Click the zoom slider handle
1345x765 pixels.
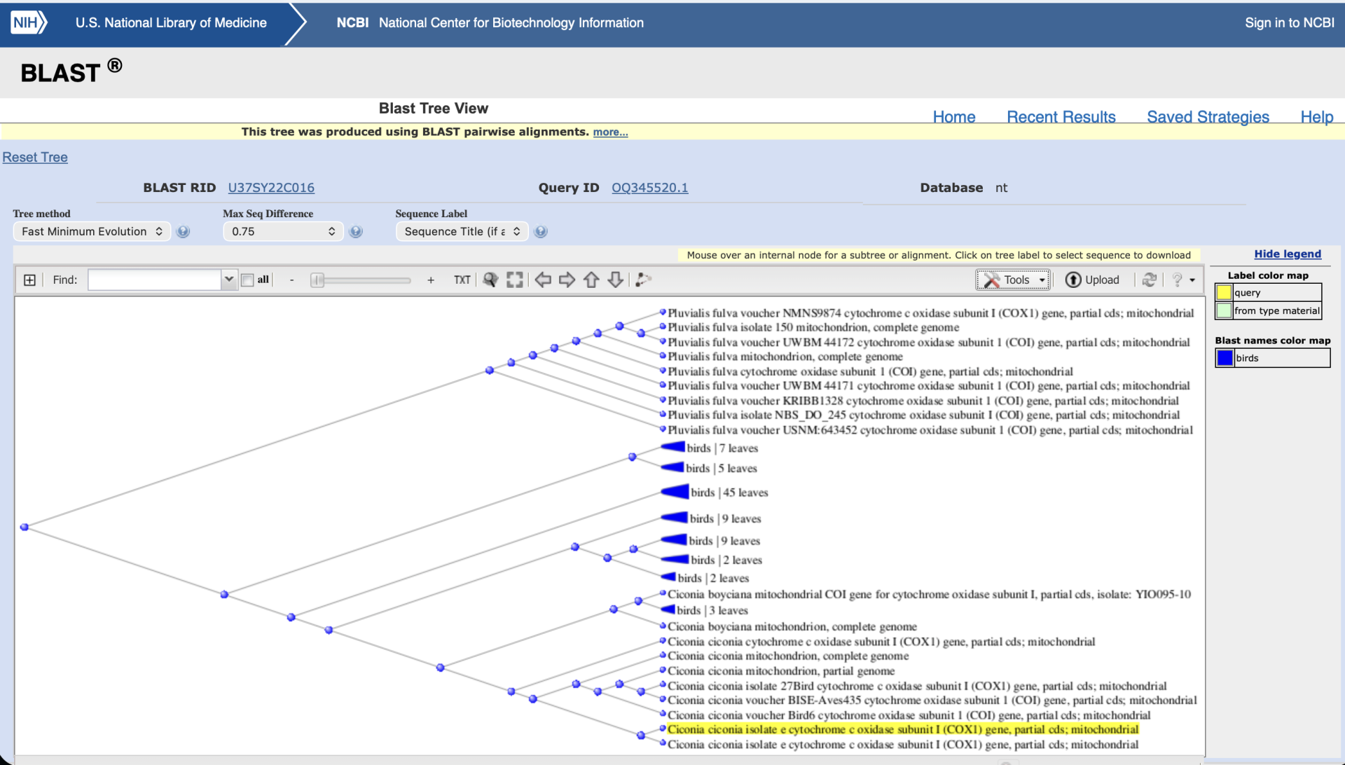tap(318, 280)
